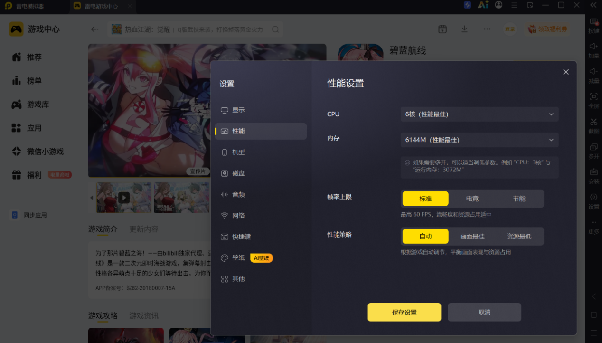Select 电竞 frame rate limit
The height and width of the screenshot is (343, 602).
pos(472,199)
